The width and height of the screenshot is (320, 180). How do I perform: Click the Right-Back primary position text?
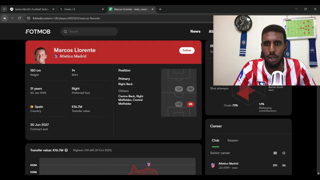125,84
